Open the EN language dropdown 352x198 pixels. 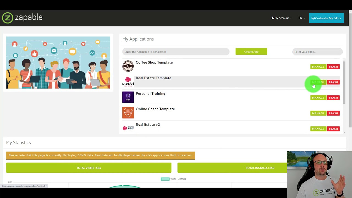pos(302,18)
